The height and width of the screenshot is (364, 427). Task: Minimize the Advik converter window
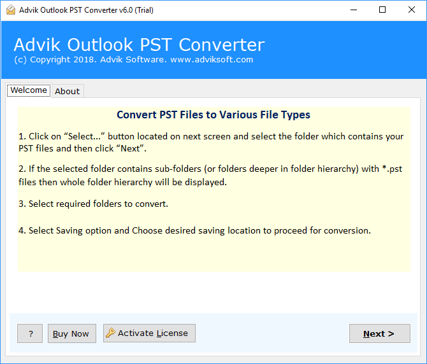(354, 10)
